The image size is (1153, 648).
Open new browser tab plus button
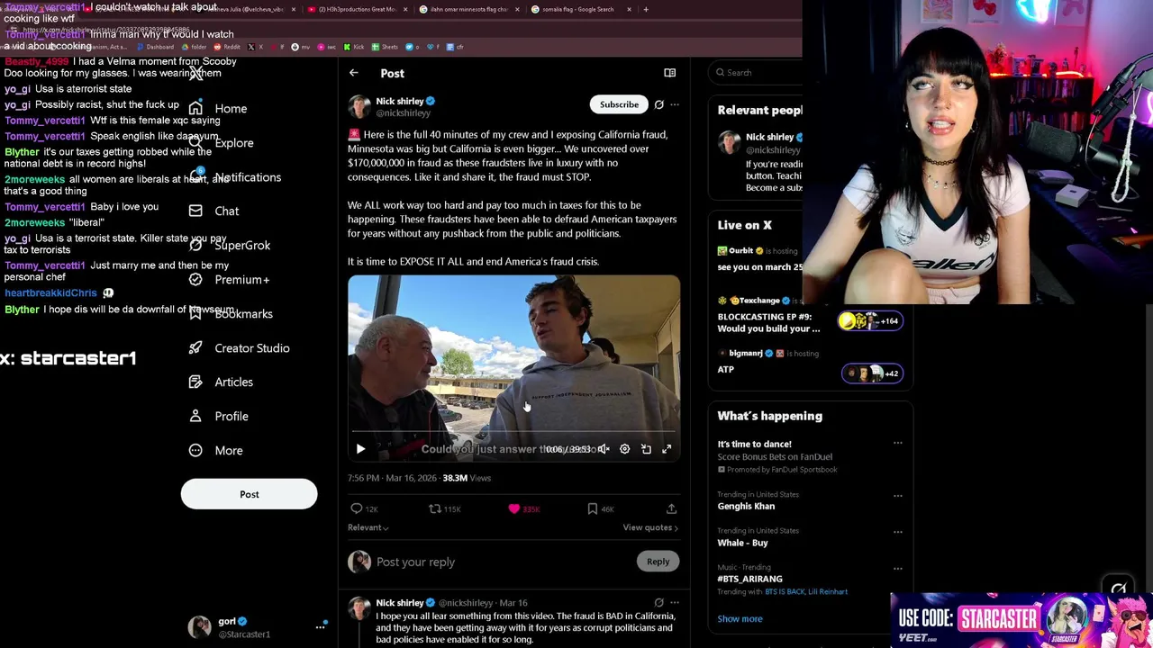(645, 10)
